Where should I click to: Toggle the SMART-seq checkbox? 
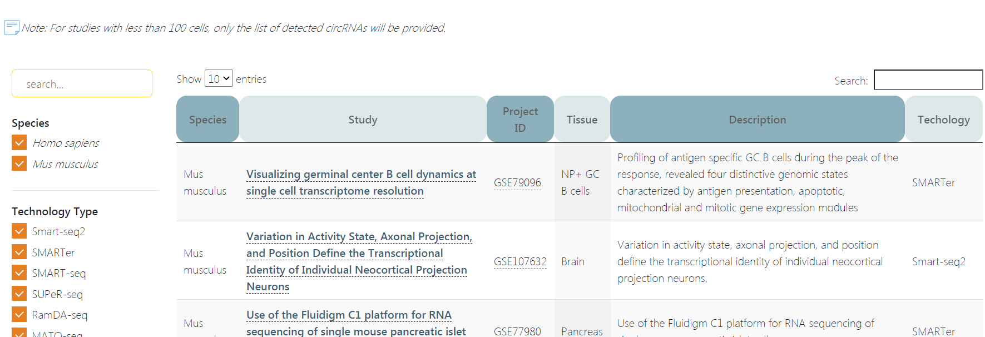click(x=19, y=273)
